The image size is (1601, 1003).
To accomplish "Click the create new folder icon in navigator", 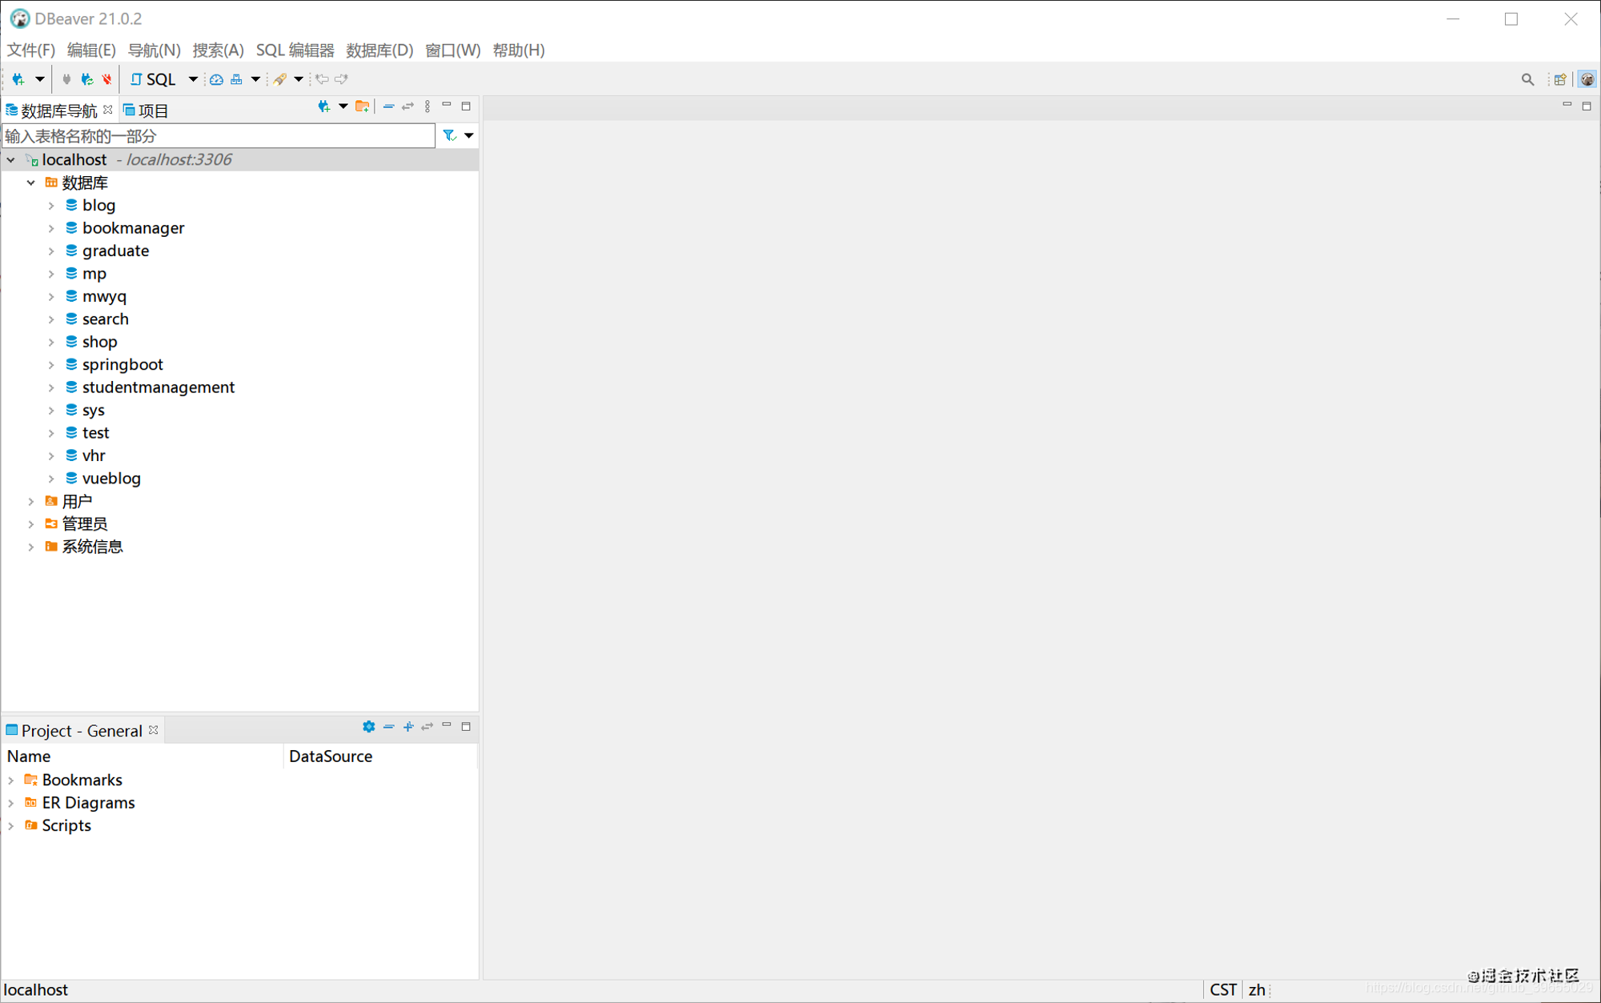I will (x=362, y=106).
